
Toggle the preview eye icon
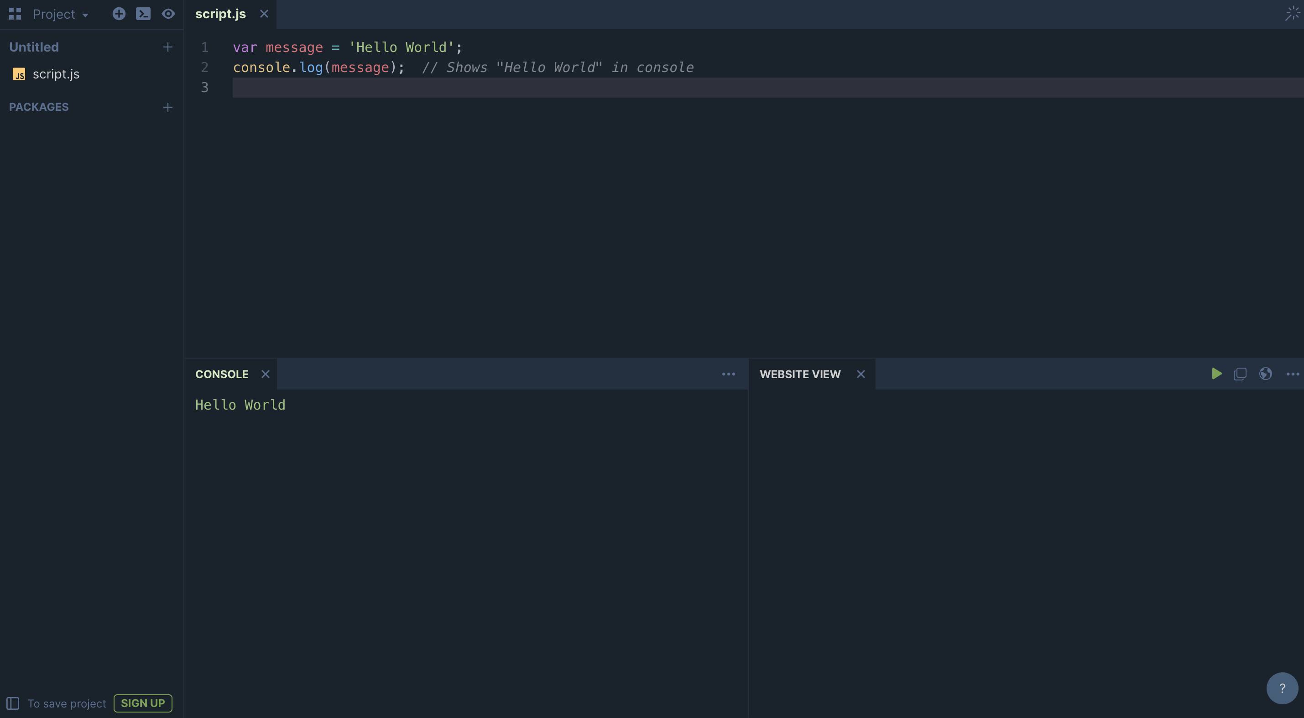click(x=168, y=14)
